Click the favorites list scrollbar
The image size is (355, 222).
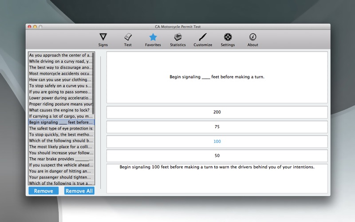pyautogui.click(x=93, y=83)
